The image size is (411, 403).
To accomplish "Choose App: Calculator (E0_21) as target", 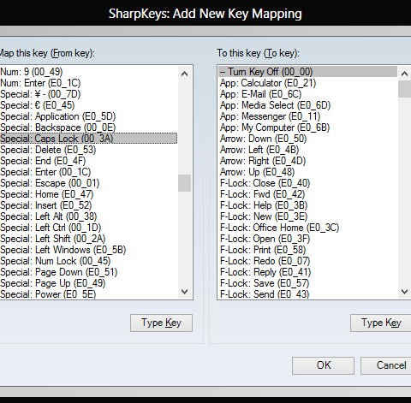I will click(x=308, y=83).
